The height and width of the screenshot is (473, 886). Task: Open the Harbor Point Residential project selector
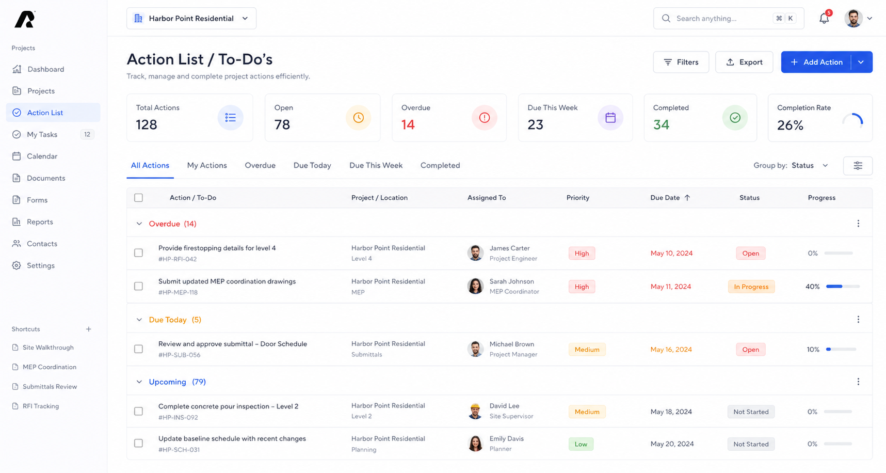coord(191,19)
